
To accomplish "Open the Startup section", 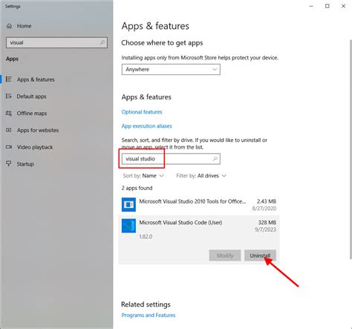I will pyautogui.click(x=25, y=164).
